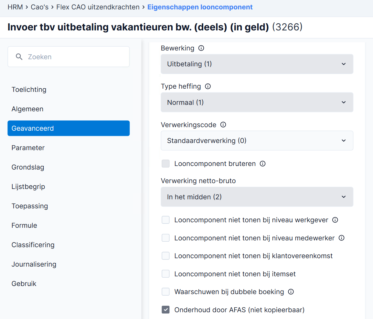Expand the Verwerking netto-bruto dropdown
The height and width of the screenshot is (319, 373).
point(257,197)
